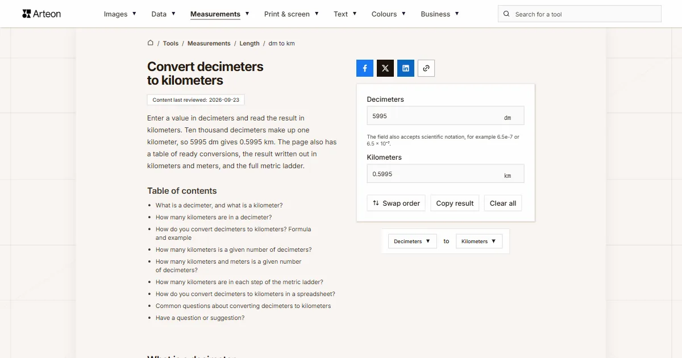682x358 pixels.
Task: Copy the page link with the chain icon
Action: (426, 68)
